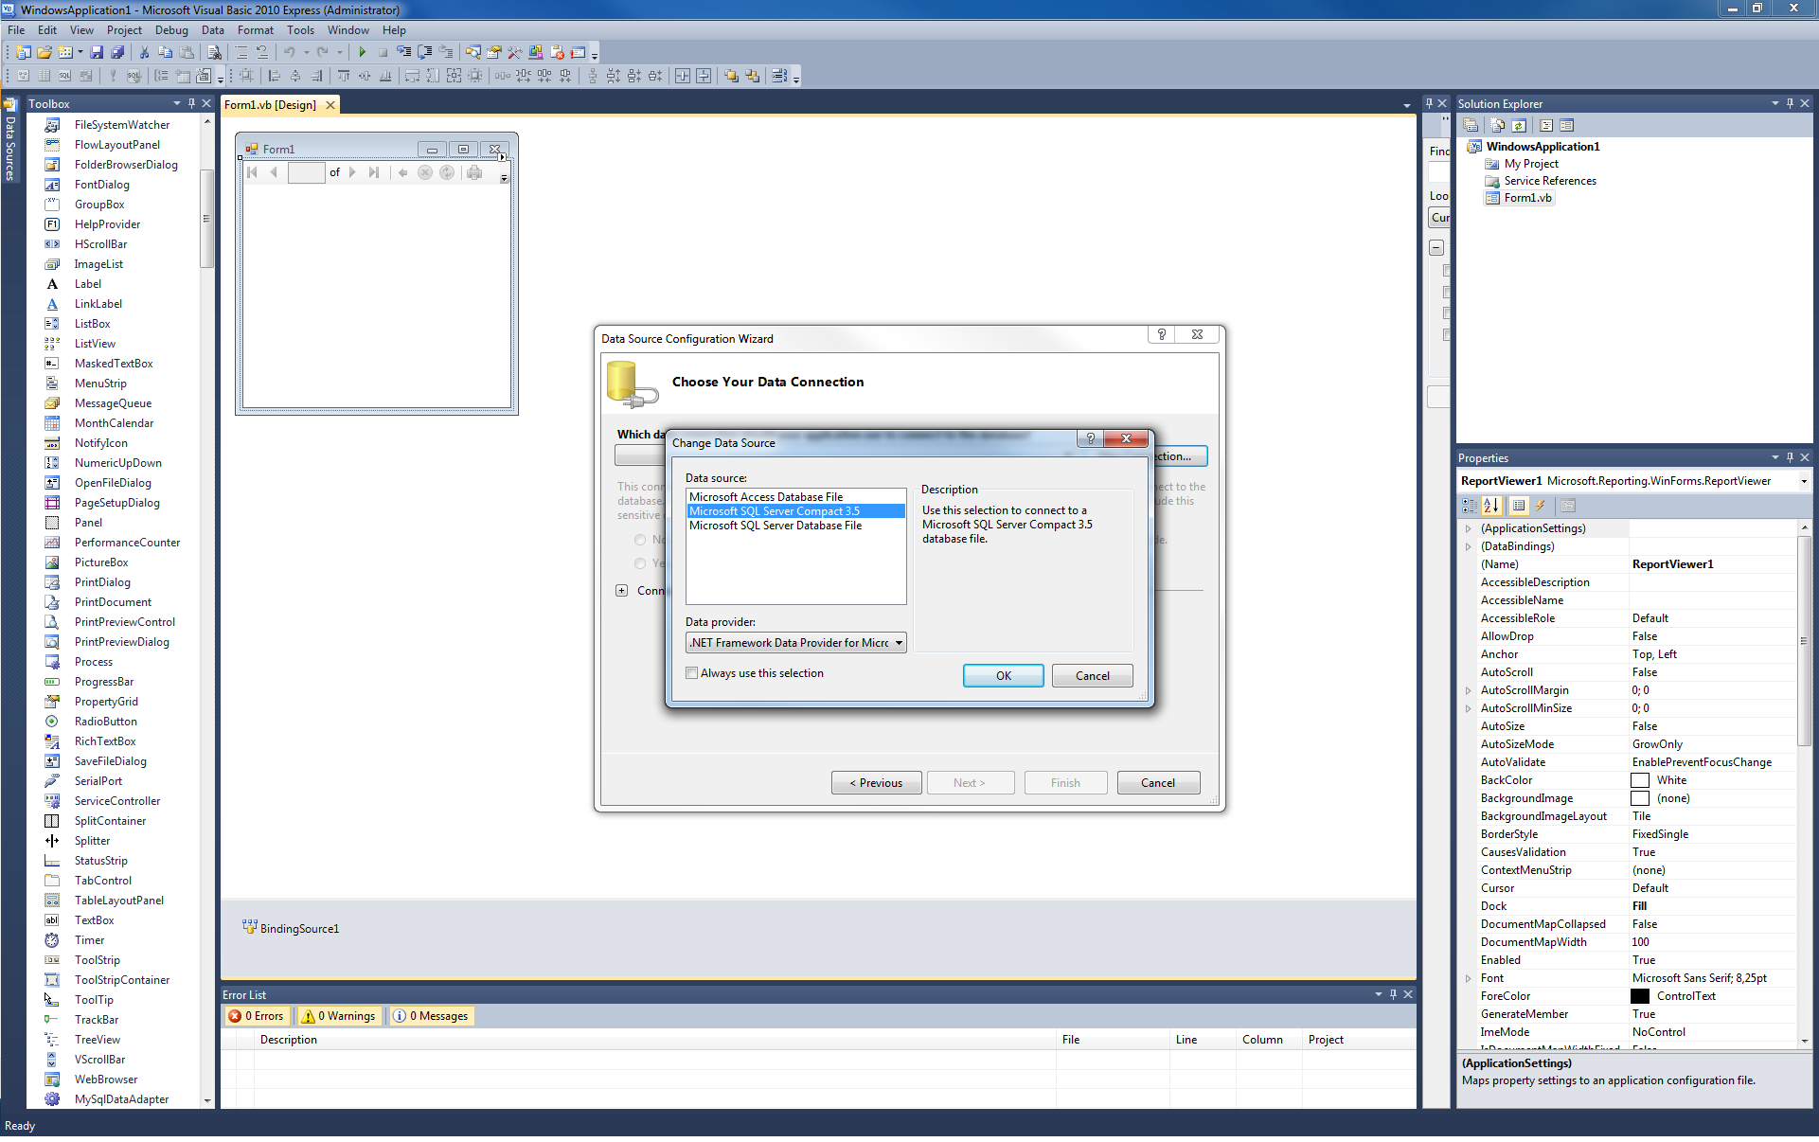Open the Project menu
The width and height of the screenshot is (1819, 1142).
124,30
